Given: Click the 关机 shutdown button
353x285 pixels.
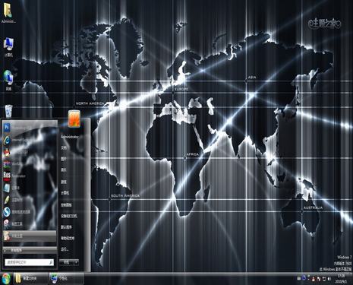Looking at the screenshot, I should click(67, 262).
